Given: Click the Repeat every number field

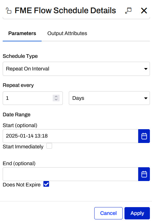Looking at the screenshot, I should [33, 98].
